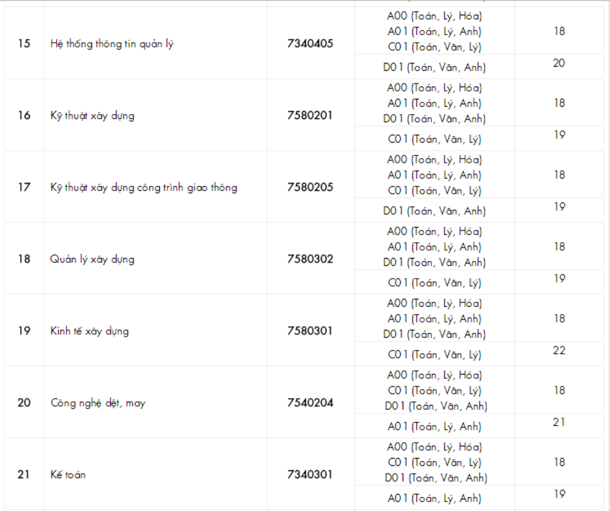Viewport: 610px width, 511px height.
Task: Select the C01 combination in the Quản lý xây dựng row
Action: pos(434,283)
